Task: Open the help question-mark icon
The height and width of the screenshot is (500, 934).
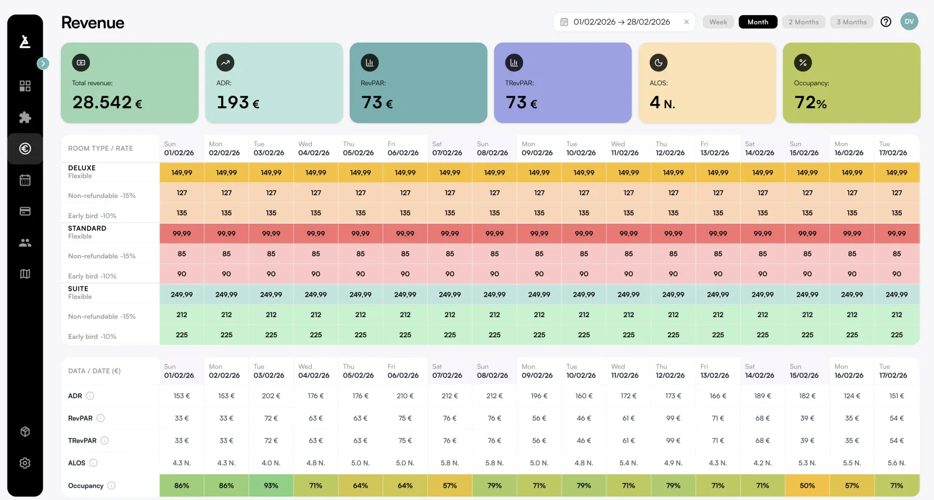Action: coord(886,22)
